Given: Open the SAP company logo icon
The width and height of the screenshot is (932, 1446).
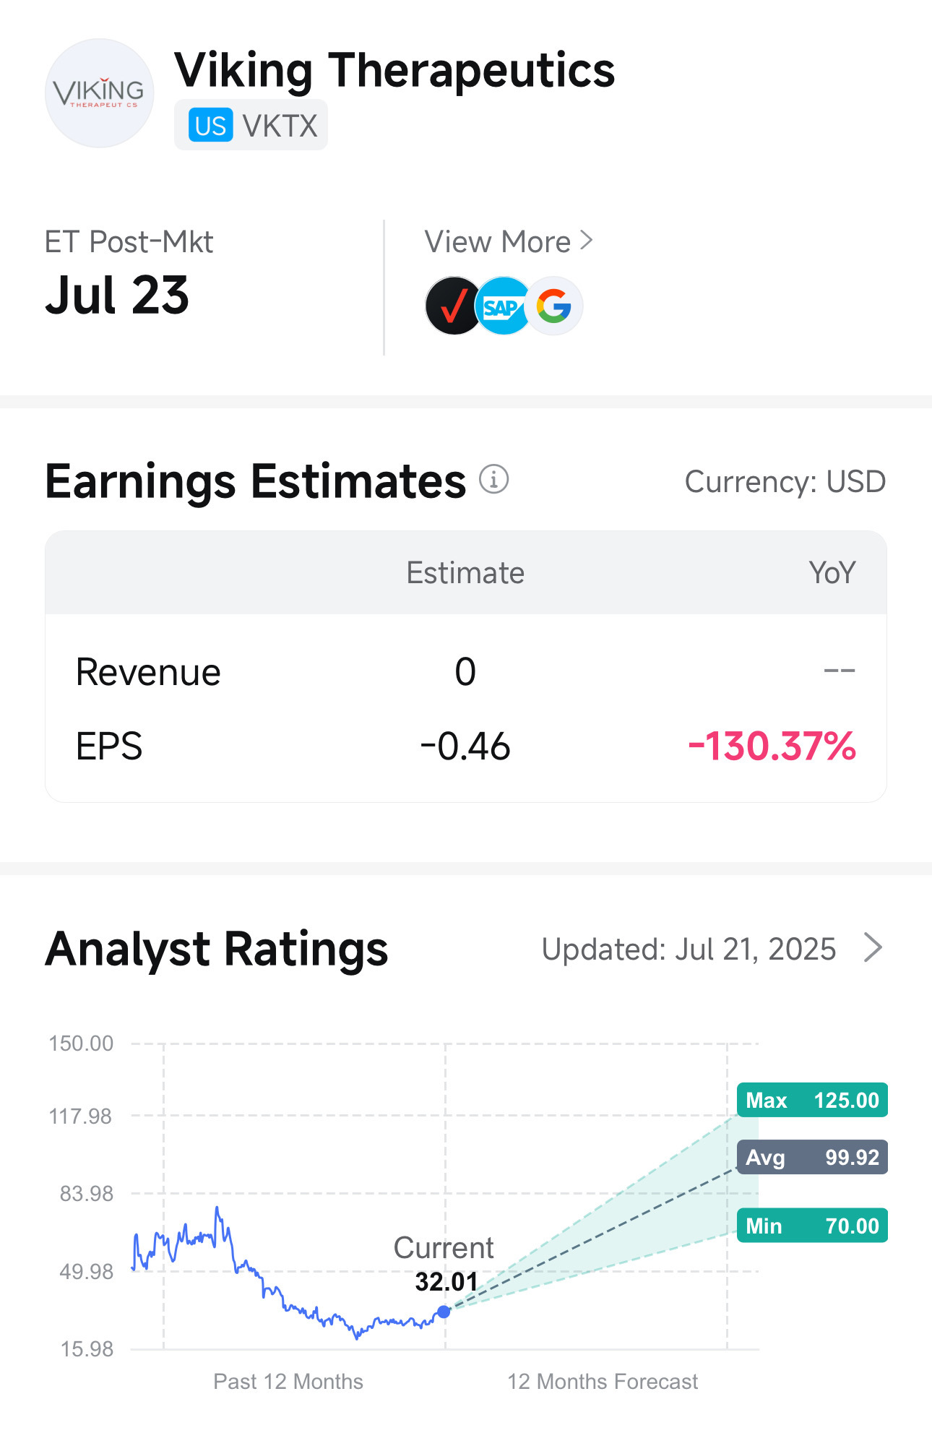Looking at the screenshot, I should point(503,306).
